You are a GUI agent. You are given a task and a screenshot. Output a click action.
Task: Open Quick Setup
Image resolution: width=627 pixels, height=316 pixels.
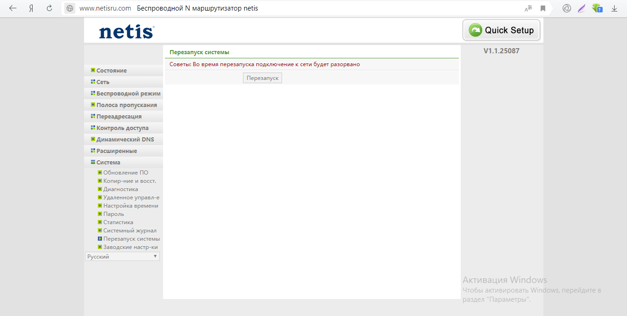pyautogui.click(x=502, y=30)
